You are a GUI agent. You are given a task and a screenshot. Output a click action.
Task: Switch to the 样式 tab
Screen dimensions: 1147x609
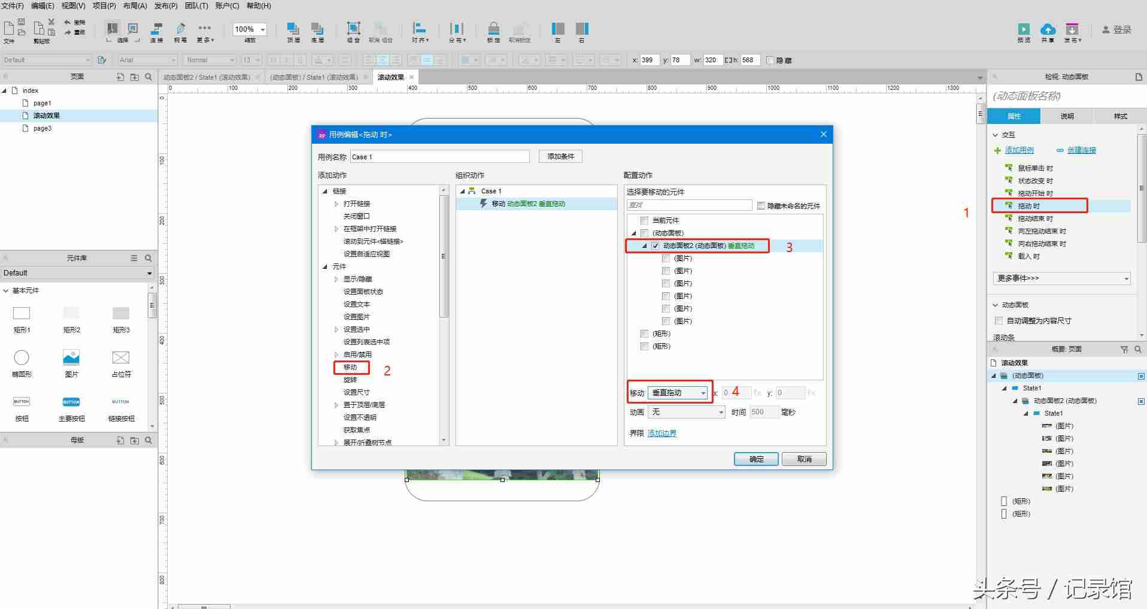click(1120, 116)
